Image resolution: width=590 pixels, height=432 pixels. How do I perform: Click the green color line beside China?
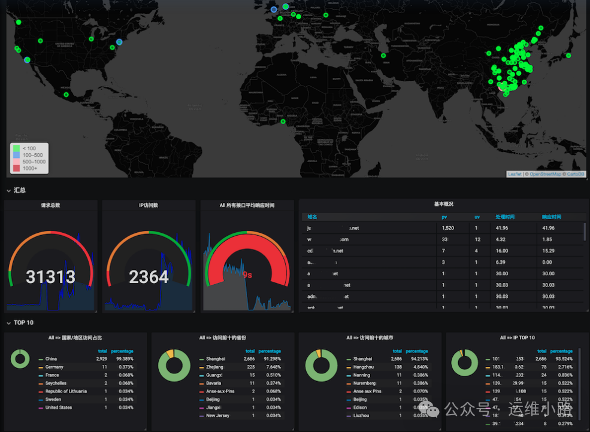point(41,360)
